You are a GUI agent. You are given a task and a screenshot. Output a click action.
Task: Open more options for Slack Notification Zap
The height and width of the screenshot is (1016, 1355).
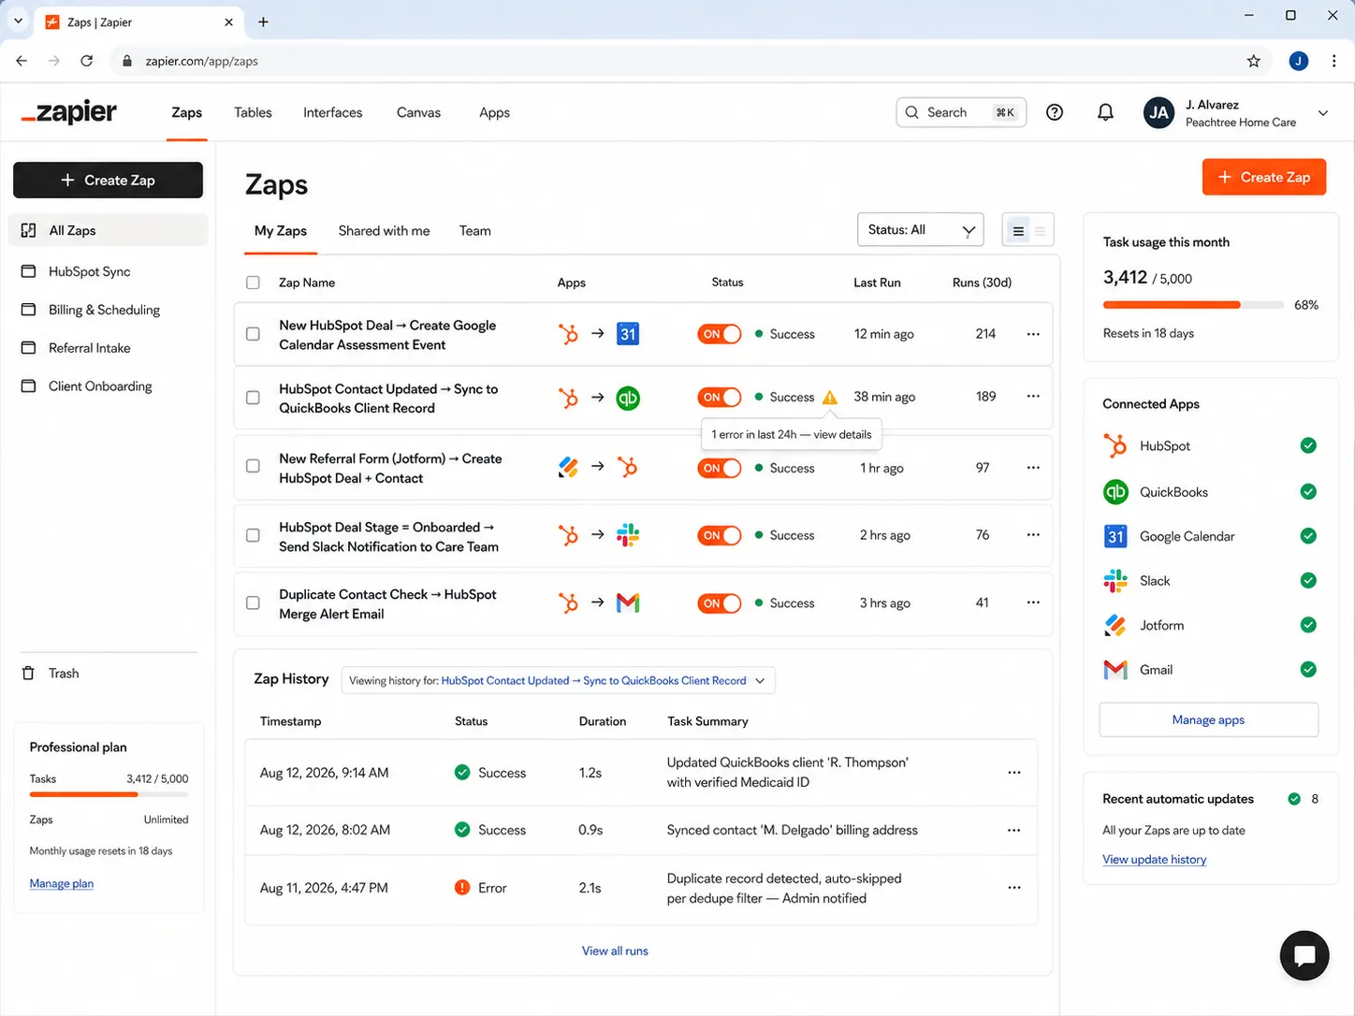click(1033, 535)
